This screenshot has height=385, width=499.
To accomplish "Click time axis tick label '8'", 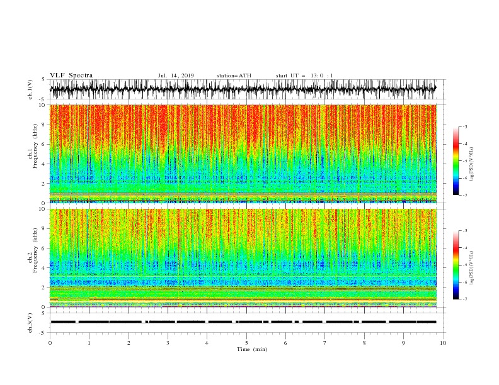I will point(364,343).
